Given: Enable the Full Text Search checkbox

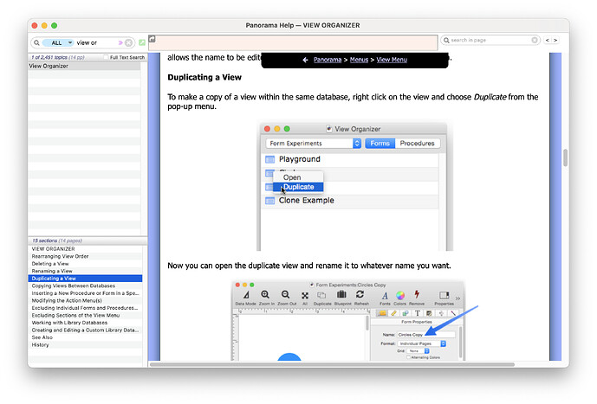Looking at the screenshot, I should (x=106, y=57).
